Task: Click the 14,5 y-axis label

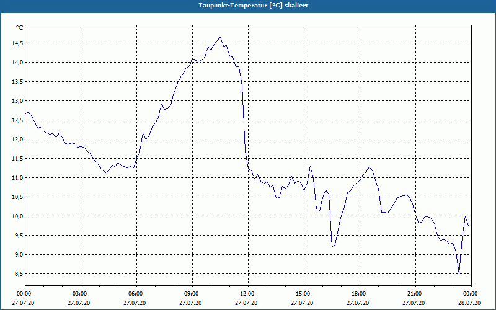Action: pos(18,43)
